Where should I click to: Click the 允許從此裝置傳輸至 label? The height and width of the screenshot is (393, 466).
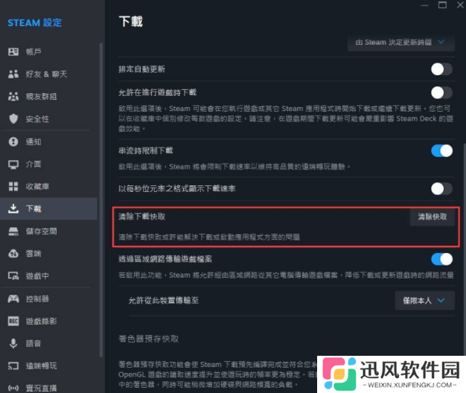164,301
